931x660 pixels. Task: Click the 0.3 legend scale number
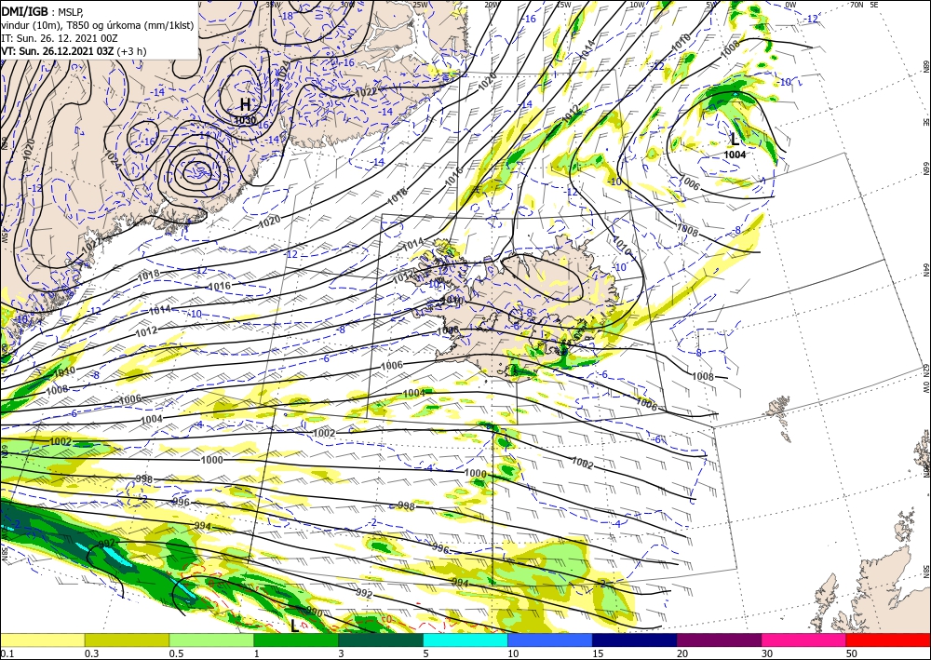[x=91, y=653]
